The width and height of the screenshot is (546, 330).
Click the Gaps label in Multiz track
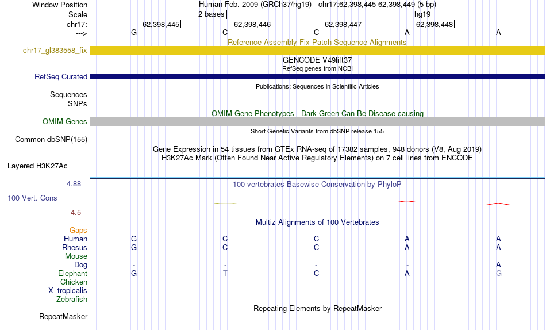click(78, 231)
